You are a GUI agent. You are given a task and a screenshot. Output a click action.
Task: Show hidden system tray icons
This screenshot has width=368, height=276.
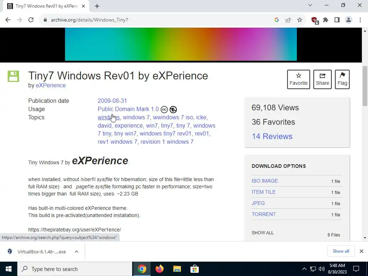click(304, 269)
